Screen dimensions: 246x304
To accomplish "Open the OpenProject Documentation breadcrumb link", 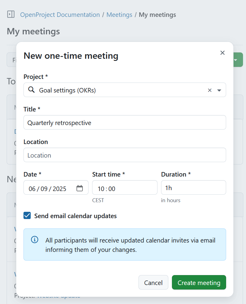I will click(60, 14).
